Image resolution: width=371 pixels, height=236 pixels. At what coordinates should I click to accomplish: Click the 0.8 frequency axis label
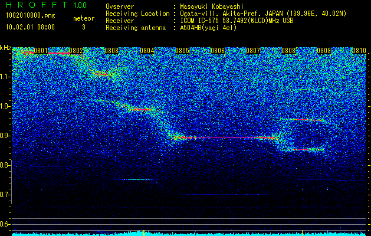[5, 165]
